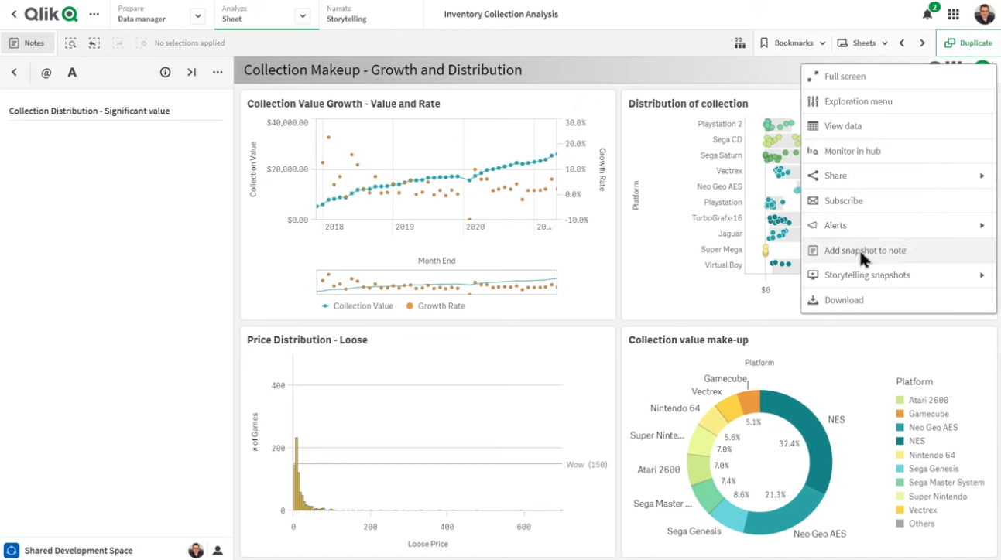
Task: Open the Bookmarks dropdown
Action: coord(793,43)
